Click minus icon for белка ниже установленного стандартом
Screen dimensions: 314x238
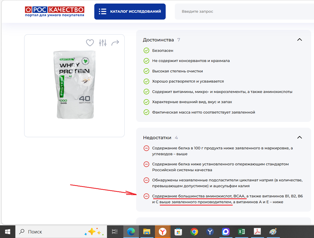coord(146,164)
